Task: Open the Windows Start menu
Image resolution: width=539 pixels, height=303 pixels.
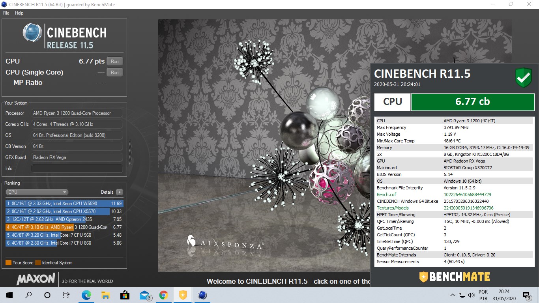Action: coord(9,295)
